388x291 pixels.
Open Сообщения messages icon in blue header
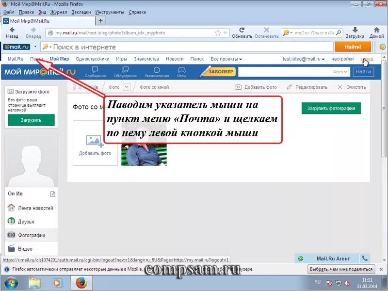click(x=95, y=69)
